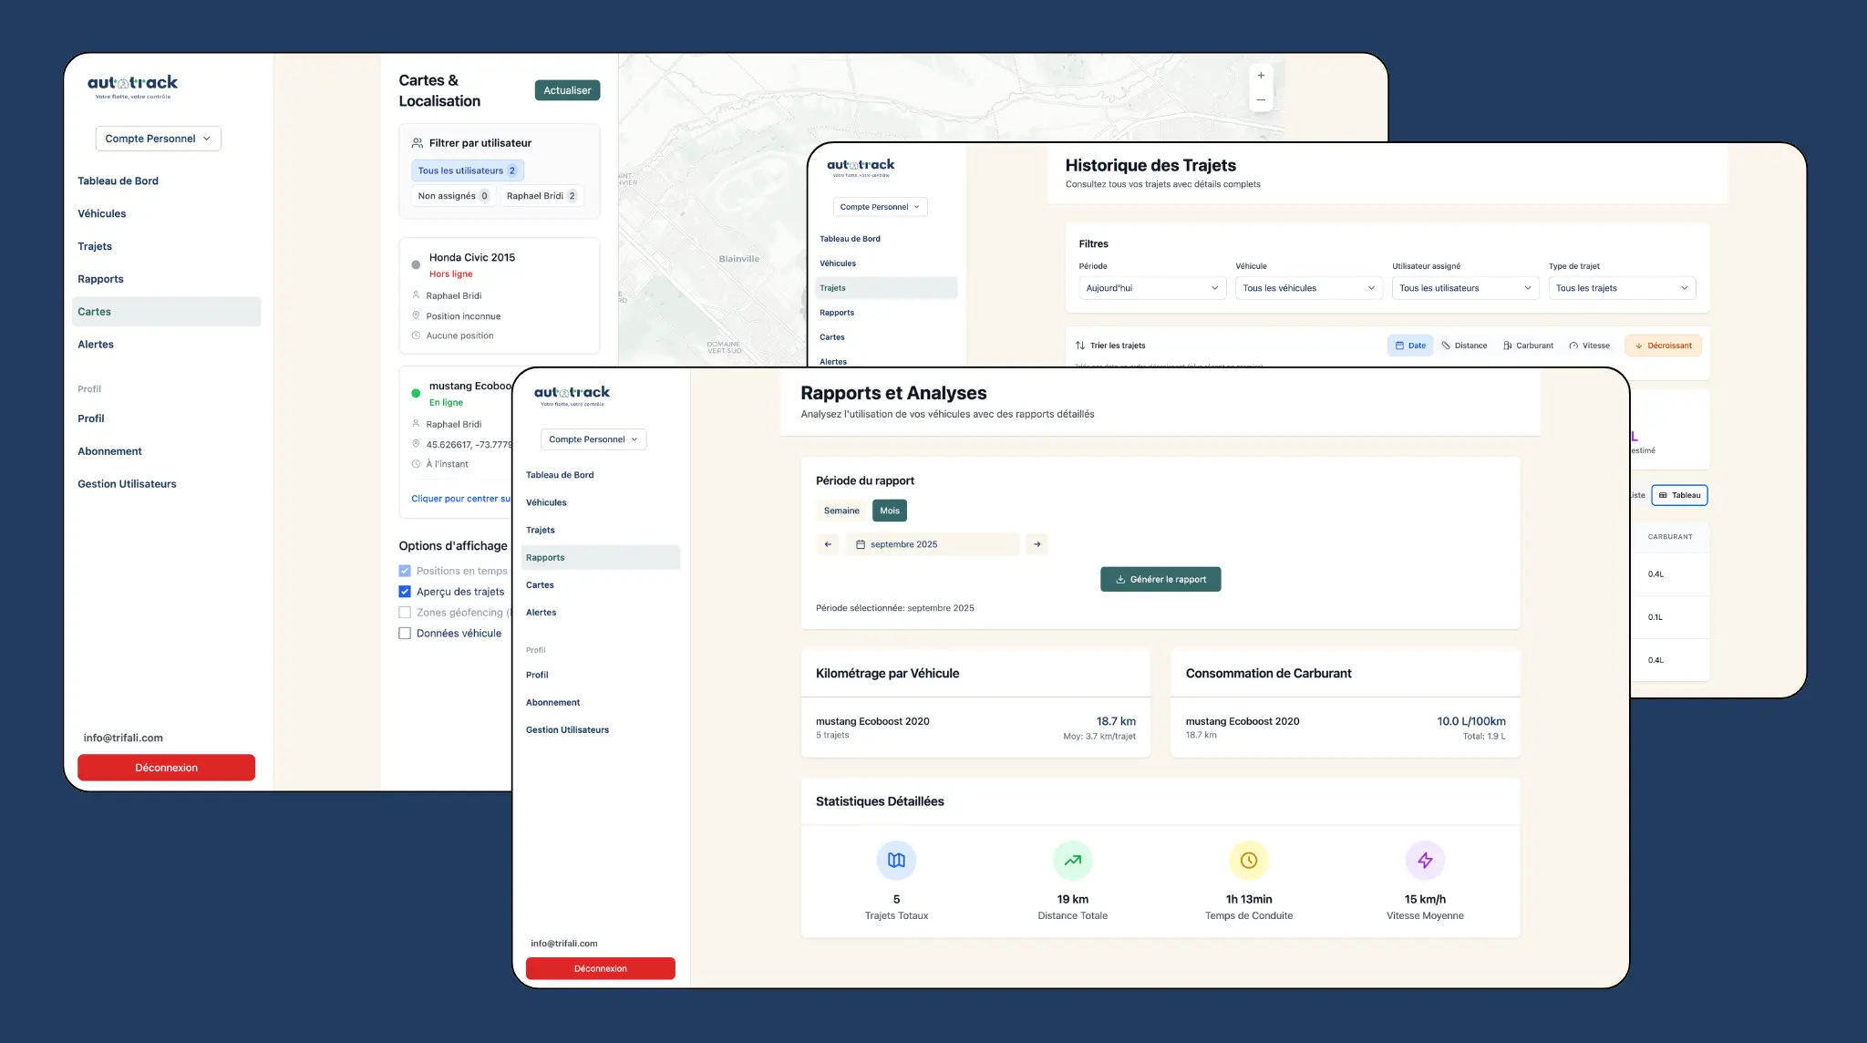Click the gray offline dot for Honda Civic
This screenshot has height=1043, width=1867.
(416, 265)
